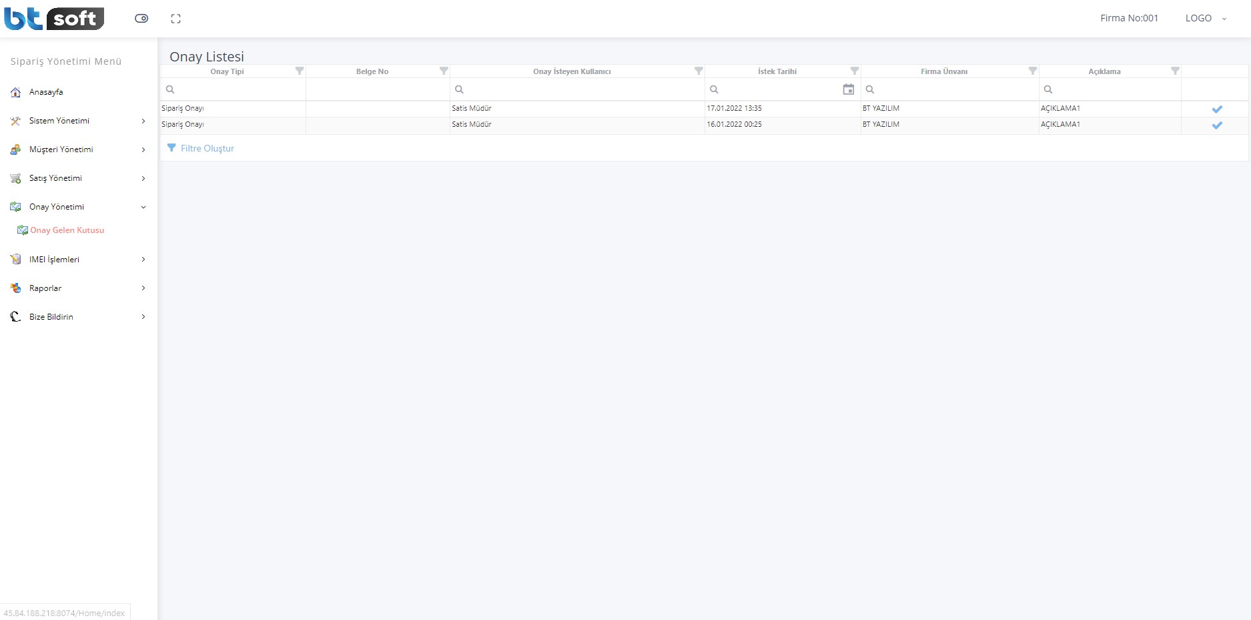Open the Sistem Yönetimi menu

tap(59, 121)
